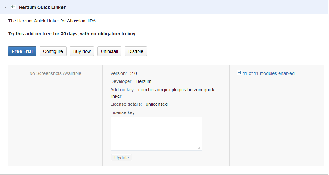The height and width of the screenshot is (175, 329).
Task: Expand modules list with the plus icon
Action: click(239, 73)
